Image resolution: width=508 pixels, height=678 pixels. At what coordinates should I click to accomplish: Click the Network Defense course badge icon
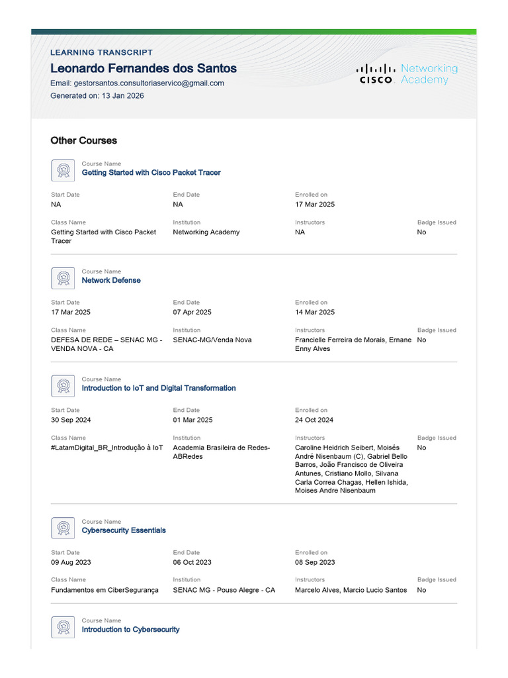point(63,278)
